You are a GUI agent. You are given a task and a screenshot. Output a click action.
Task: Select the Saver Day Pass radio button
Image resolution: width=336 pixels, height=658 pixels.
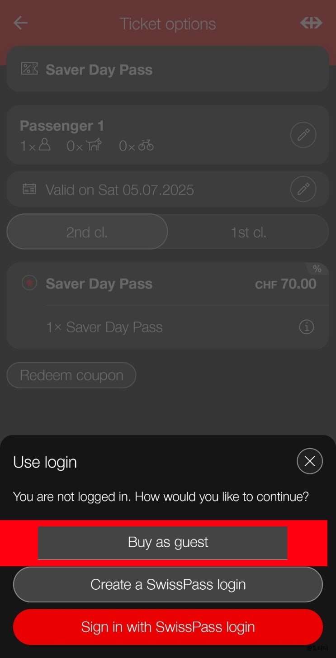29,284
